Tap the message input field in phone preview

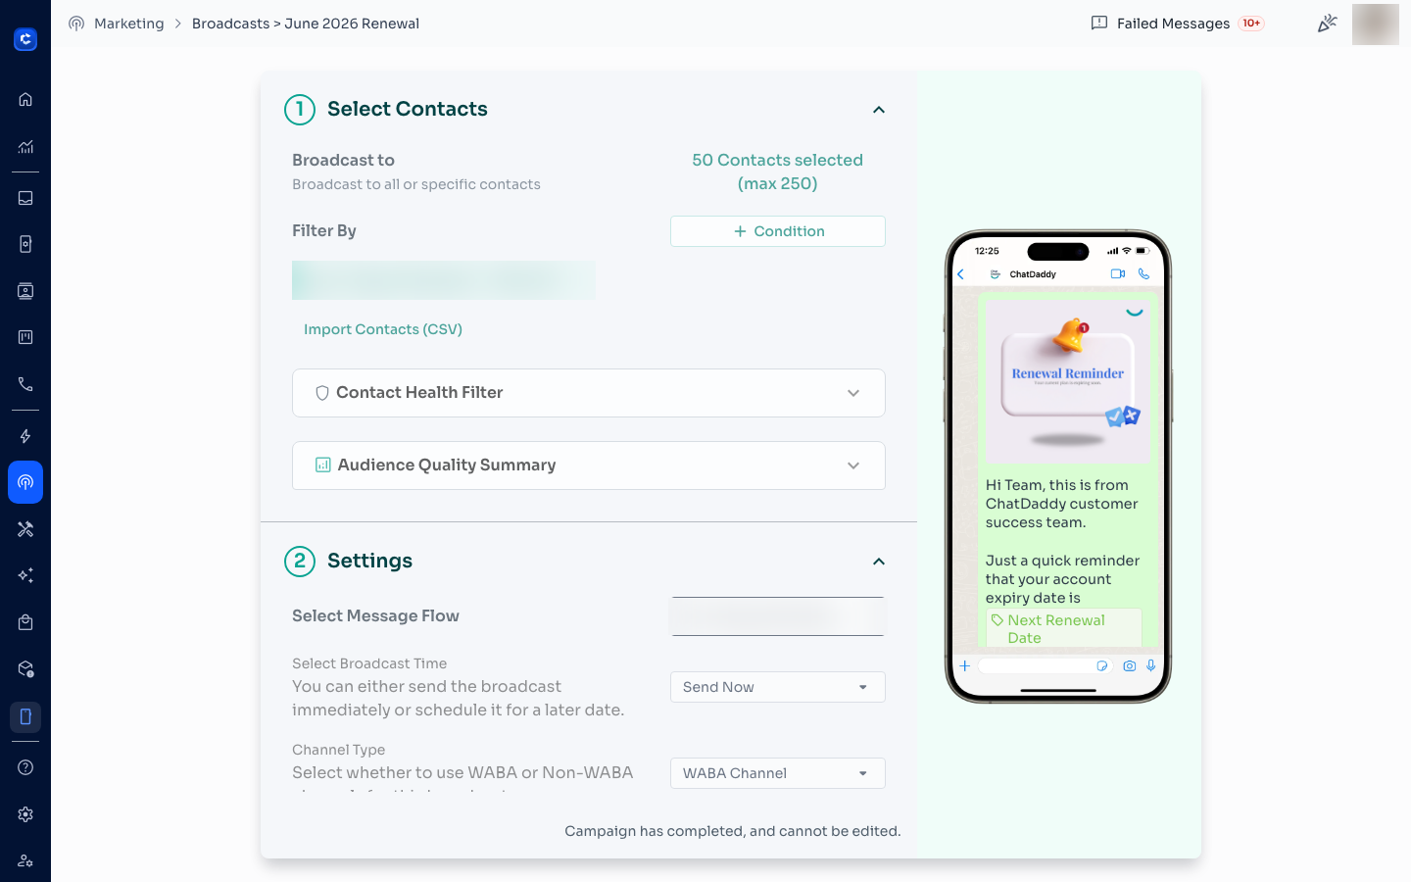(1045, 665)
